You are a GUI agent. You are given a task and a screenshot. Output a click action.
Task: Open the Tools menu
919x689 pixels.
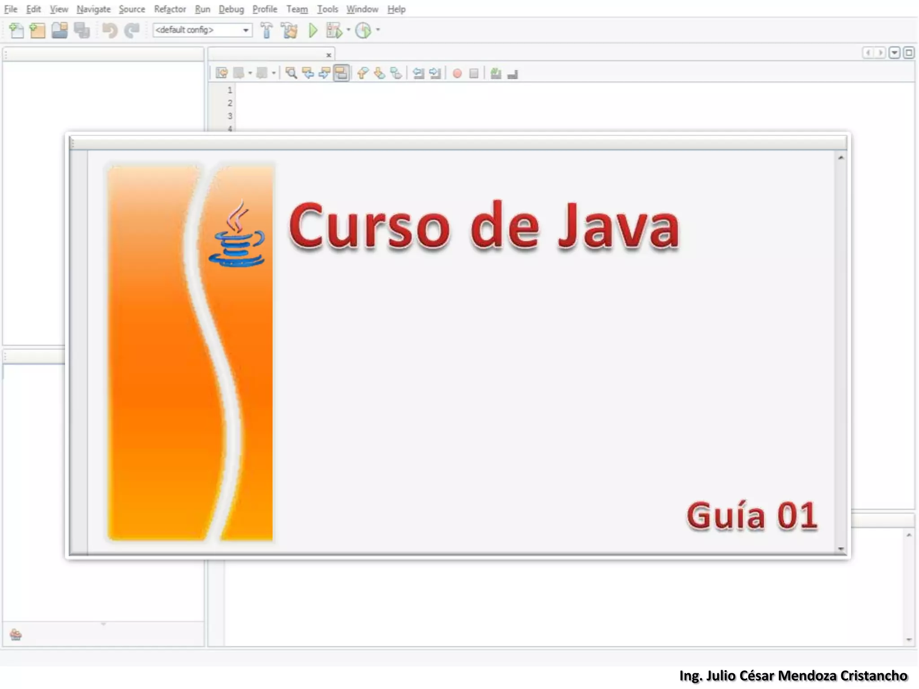[327, 9]
